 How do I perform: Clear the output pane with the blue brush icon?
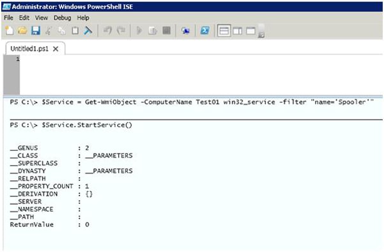click(88, 31)
